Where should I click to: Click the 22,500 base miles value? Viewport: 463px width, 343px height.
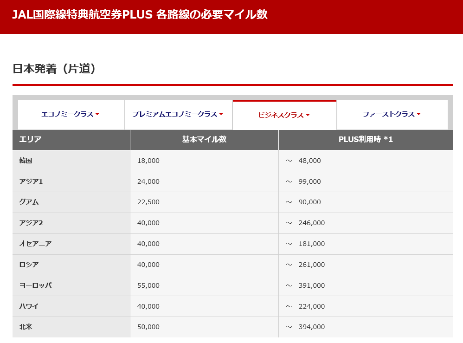click(x=148, y=202)
